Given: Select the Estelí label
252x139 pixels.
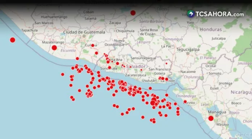Looking at the screenshot, I should (x=214, y=88).
